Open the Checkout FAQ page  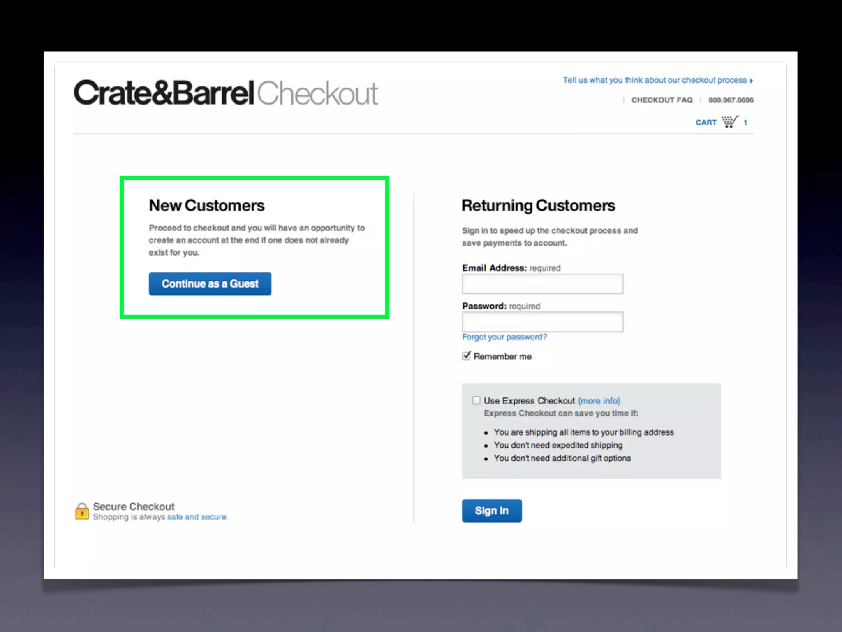tap(662, 100)
